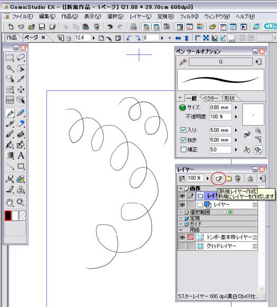
Task: Select the hand pan tool
Action: [x=9, y=202]
